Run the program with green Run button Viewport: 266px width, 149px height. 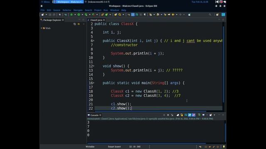(79, 15)
